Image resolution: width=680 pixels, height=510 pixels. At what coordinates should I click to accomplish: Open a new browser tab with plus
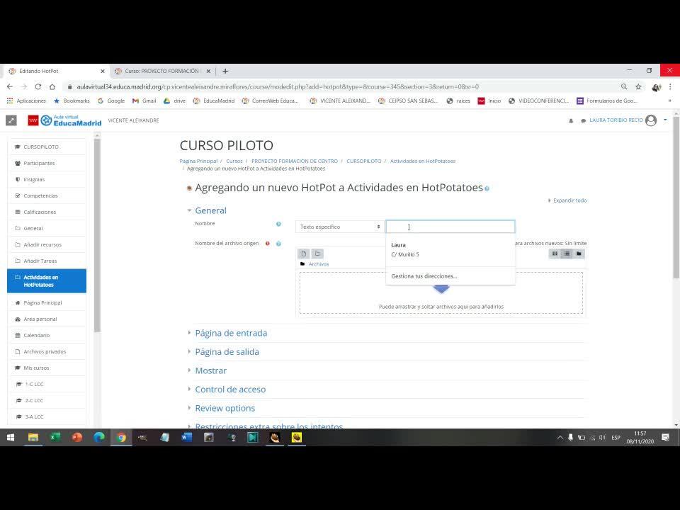click(x=225, y=71)
